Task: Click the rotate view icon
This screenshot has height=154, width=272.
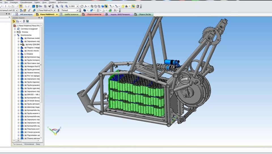Action: point(82,6)
